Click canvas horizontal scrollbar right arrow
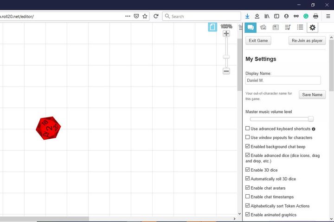 point(235,219)
